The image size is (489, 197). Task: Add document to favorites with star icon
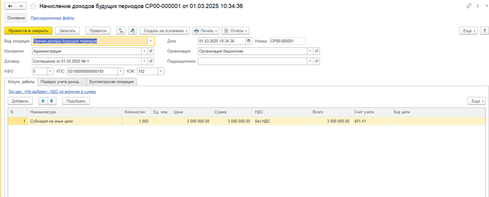pyautogui.click(x=33, y=6)
